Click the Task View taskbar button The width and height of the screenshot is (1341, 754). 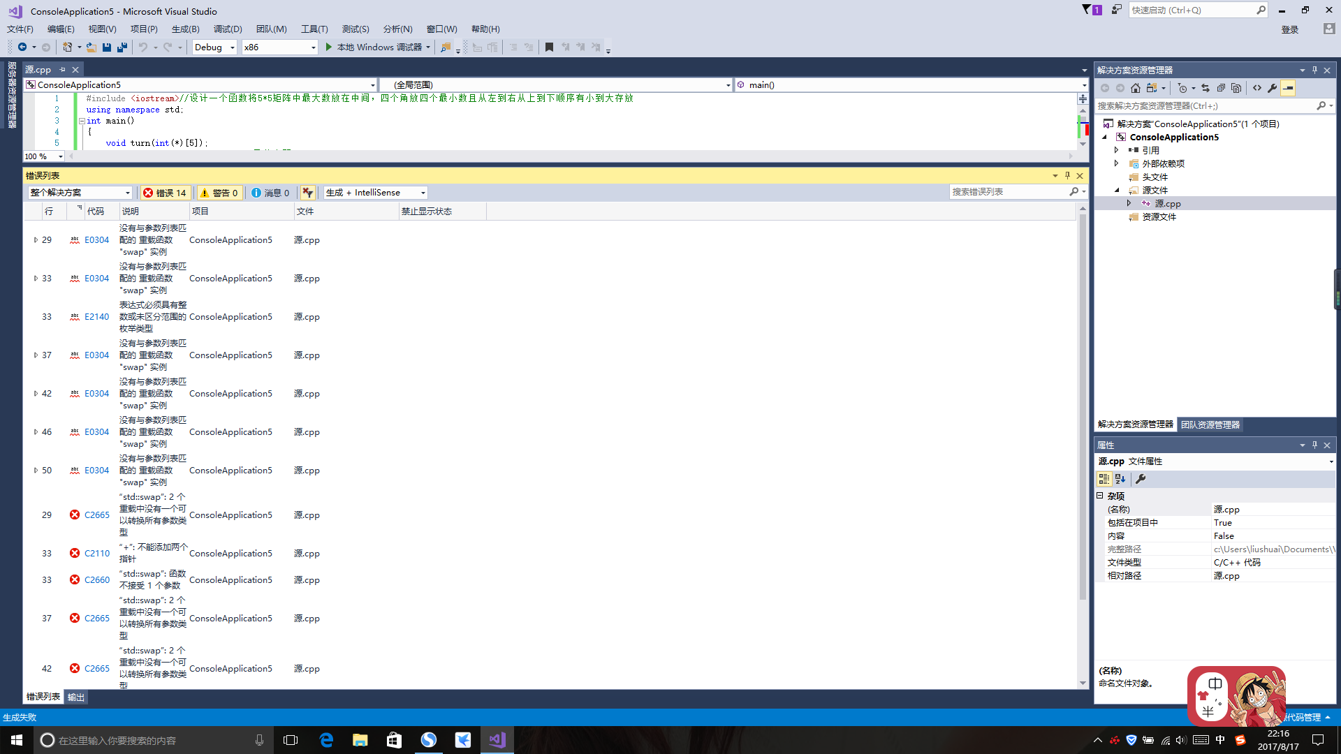(x=291, y=740)
